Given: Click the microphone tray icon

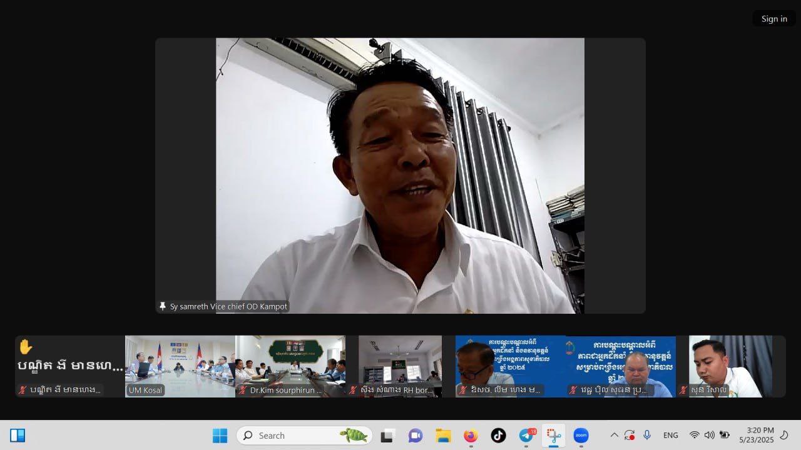Looking at the screenshot, I should pos(647,435).
